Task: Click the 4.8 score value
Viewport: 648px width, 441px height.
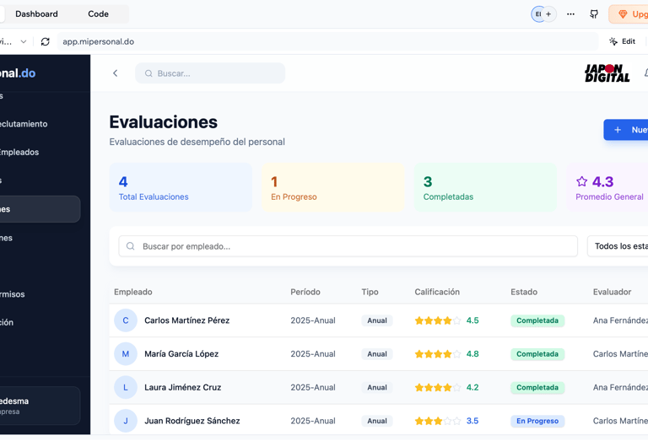Action: (x=472, y=354)
